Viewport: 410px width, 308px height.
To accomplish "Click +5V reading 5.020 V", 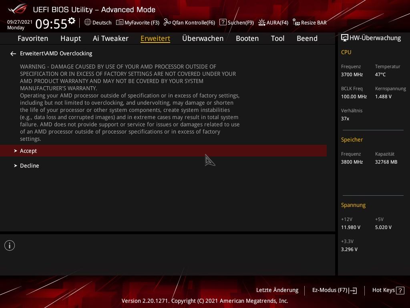I will (383, 227).
